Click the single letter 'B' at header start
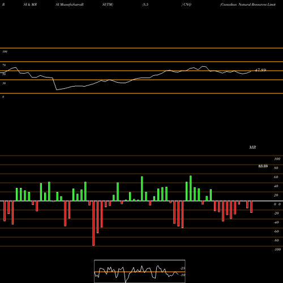The image size is (283, 283). (3, 5)
